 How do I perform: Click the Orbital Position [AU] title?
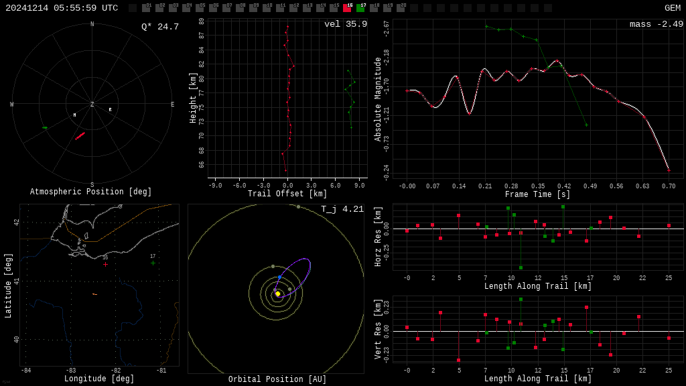point(277,379)
